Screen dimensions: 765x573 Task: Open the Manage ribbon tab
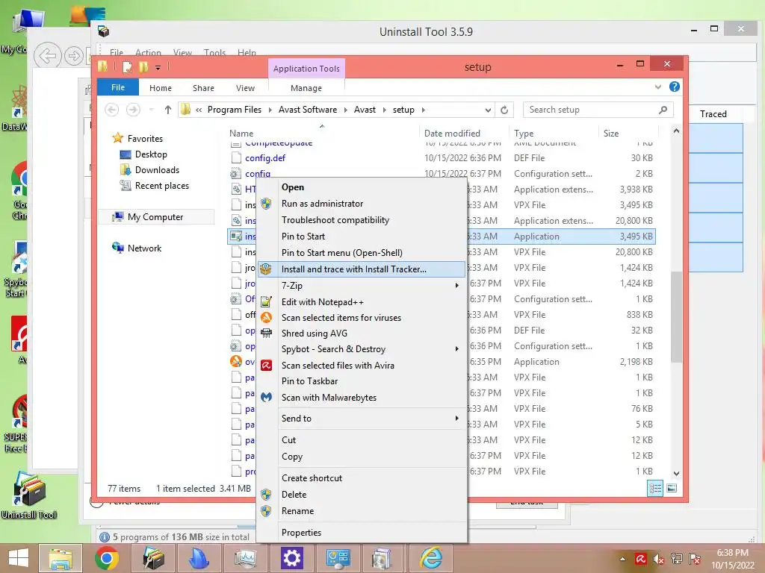tap(306, 88)
